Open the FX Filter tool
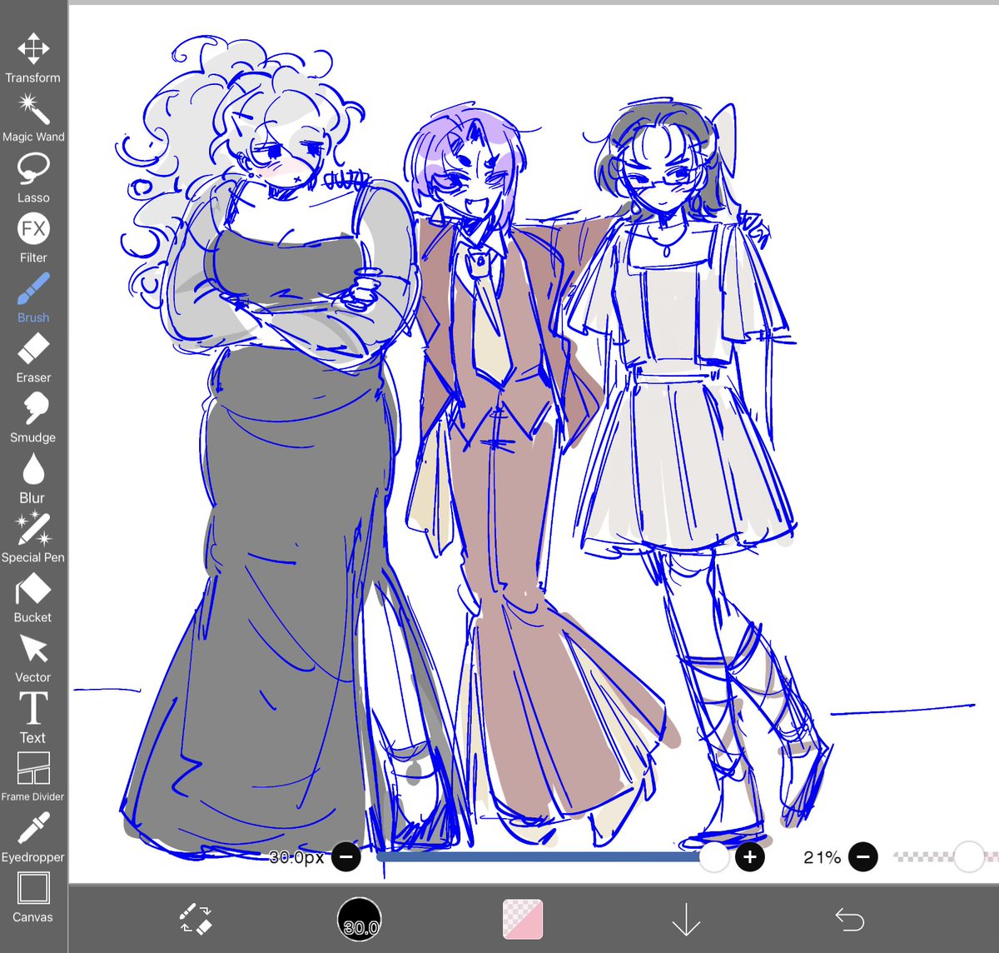This screenshot has width=999, height=953. coord(33,238)
